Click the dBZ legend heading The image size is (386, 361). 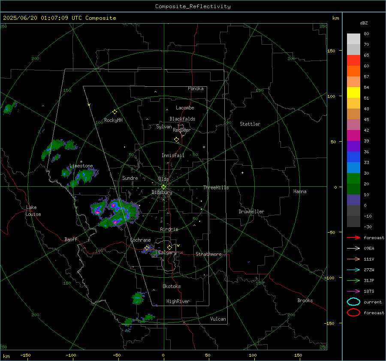coord(364,23)
